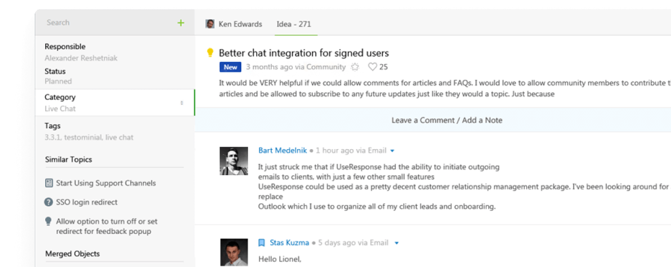
Task: Click the New status badge
Action: pyautogui.click(x=230, y=67)
